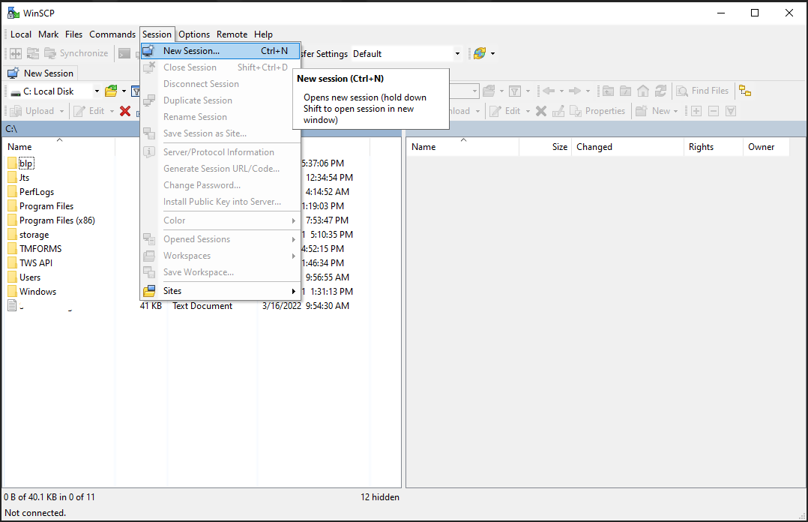Screen dimensions: 808x522
Task: Open the console terminal toolbar icon
Action: [x=124, y=53]
